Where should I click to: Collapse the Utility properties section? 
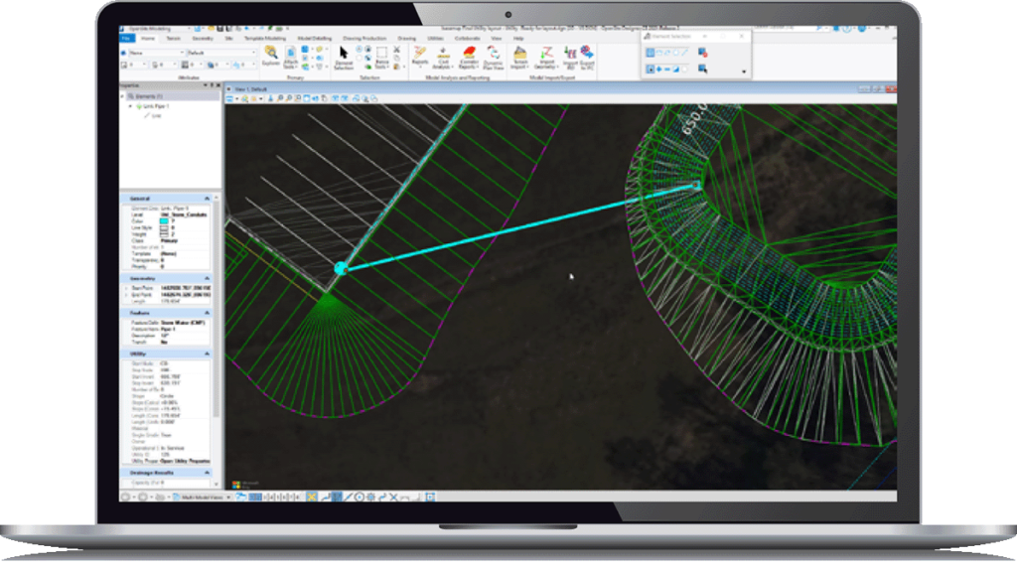207,353
